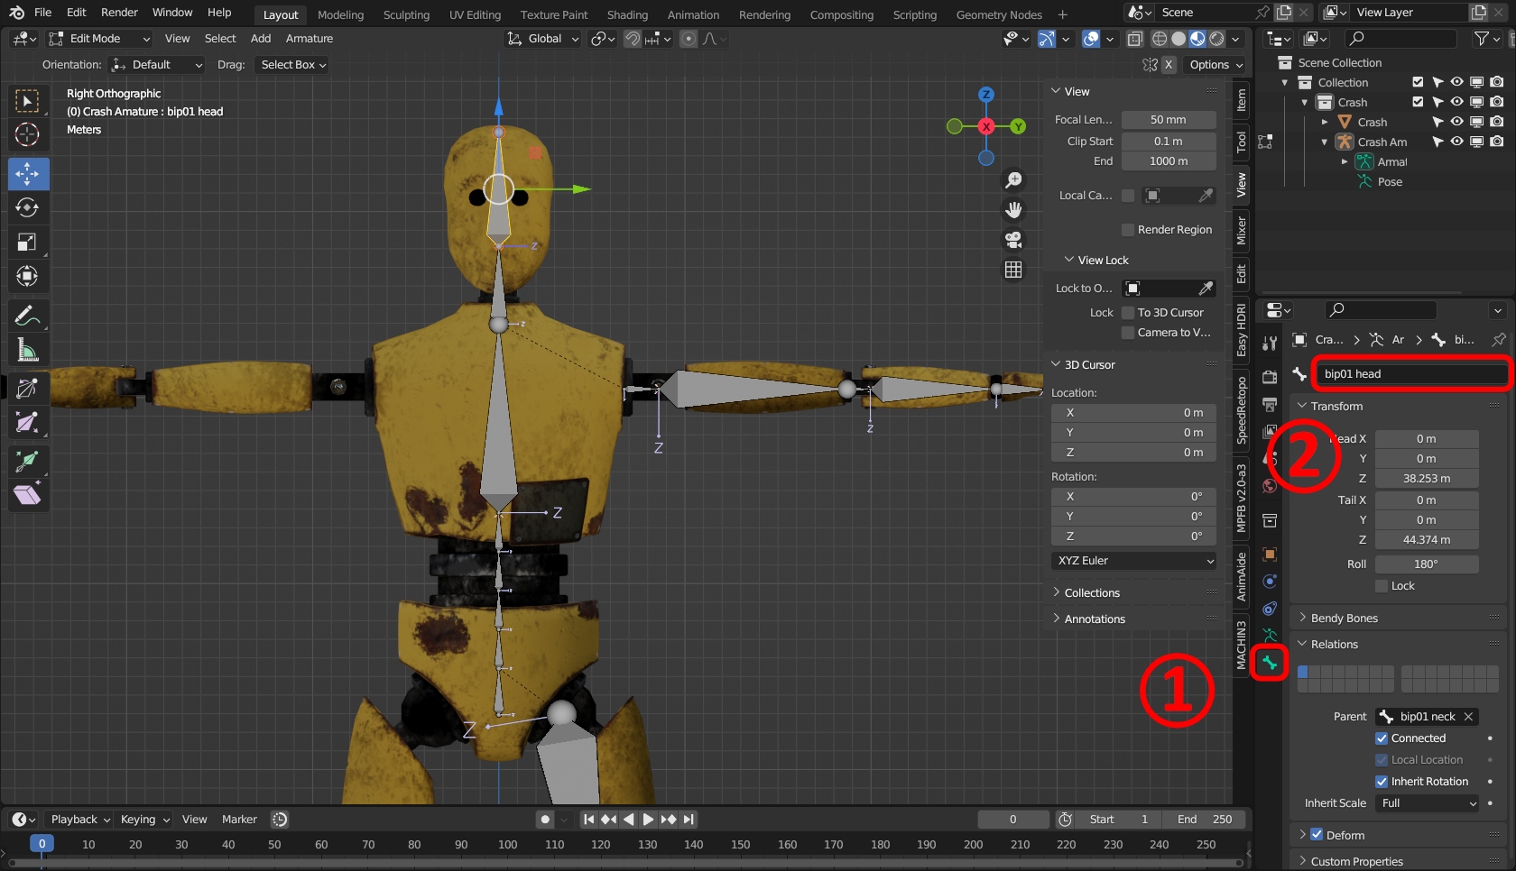Open the Item sidebar tab
The image size is (1516, 871).
(1242, 100)
